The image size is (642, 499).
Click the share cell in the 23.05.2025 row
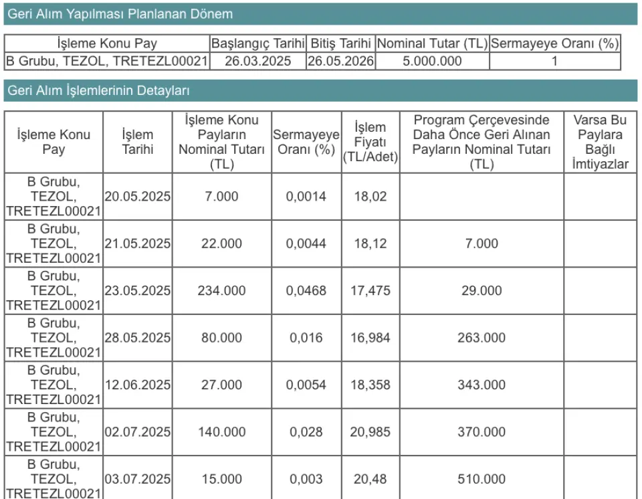point(53,291)
